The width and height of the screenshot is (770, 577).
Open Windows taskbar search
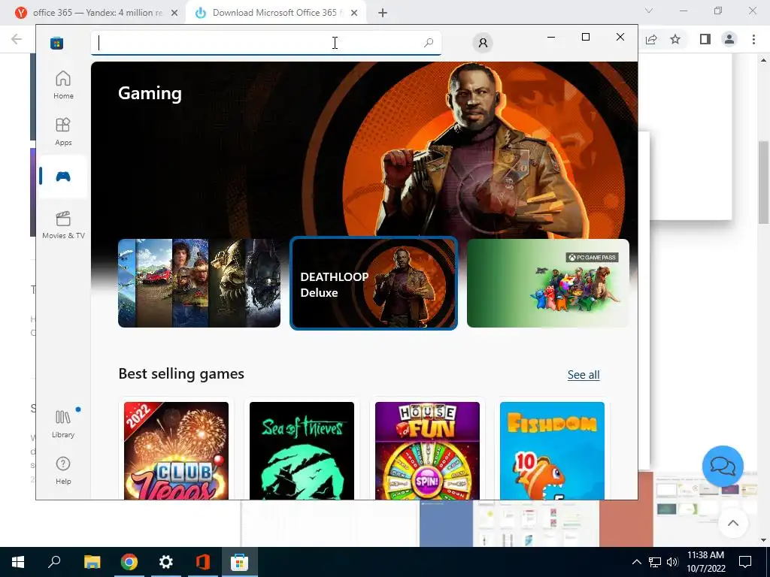54,562
